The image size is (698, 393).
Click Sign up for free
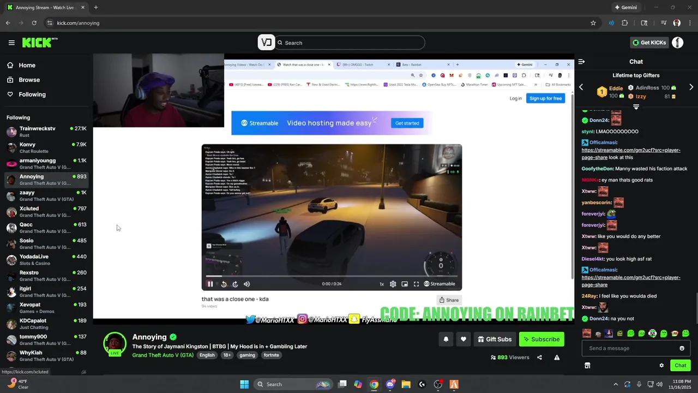545,98
